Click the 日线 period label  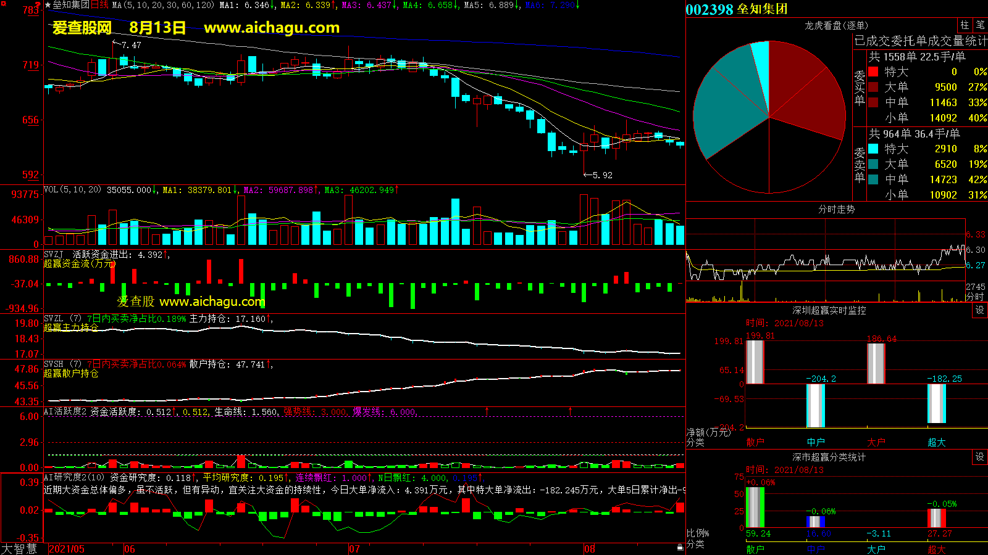click(99, 5)
